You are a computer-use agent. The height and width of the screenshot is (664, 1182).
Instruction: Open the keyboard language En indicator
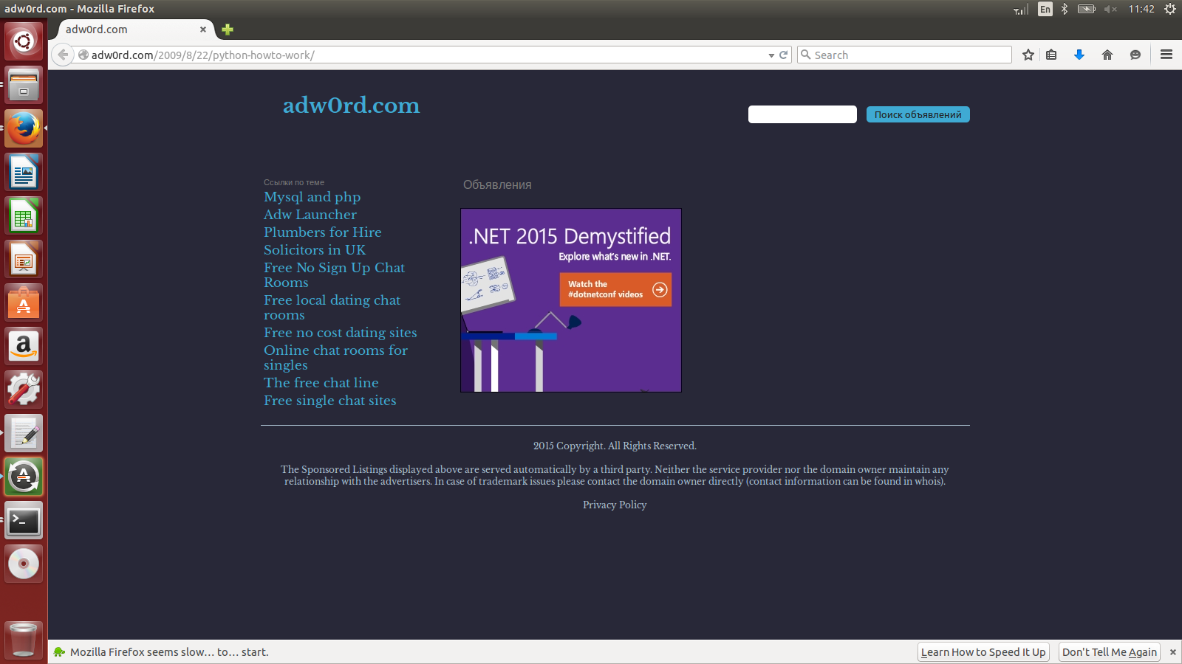click(1045, 9)
